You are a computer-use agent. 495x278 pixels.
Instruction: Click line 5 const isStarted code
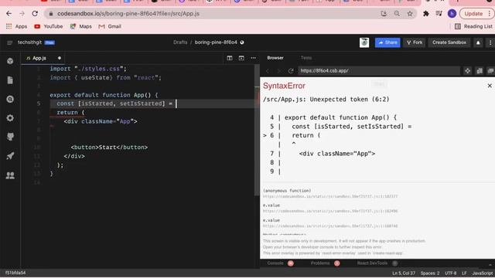pyautogui.click(x=114, y=103)
